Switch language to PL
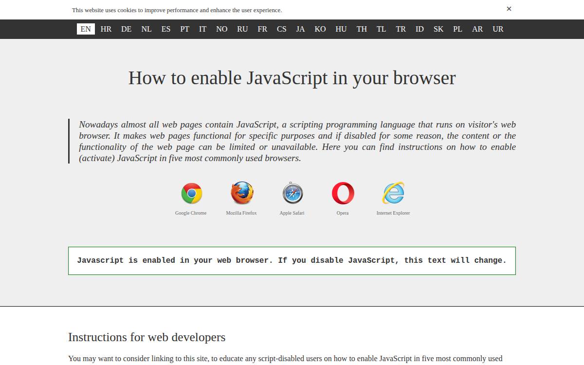This screenshot has height=365, width=584. [x=458, y=29]
